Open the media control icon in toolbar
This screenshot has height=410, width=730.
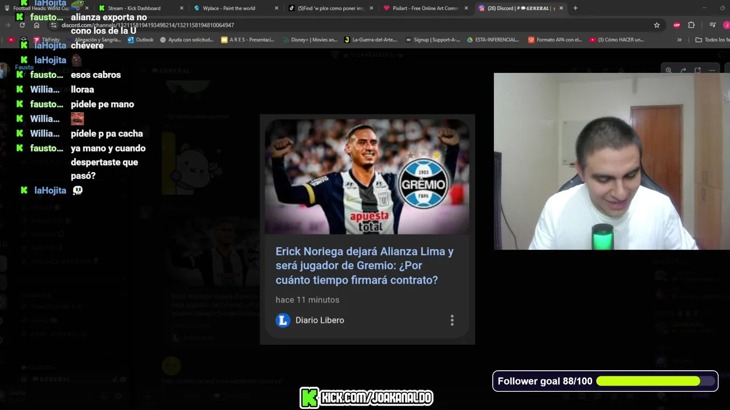click(x=712, y=25)
